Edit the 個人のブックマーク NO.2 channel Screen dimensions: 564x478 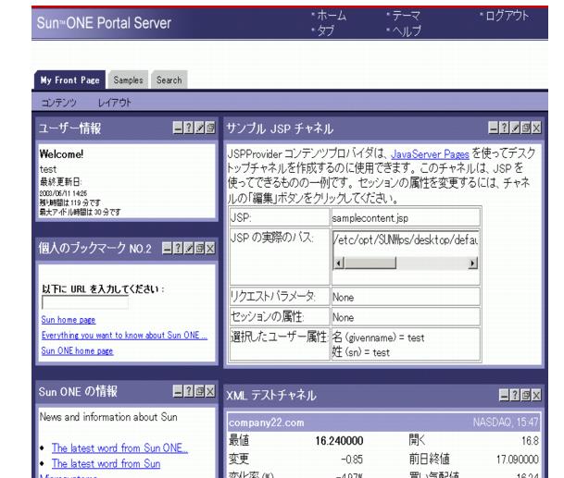tap(189, 248)
